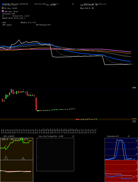Click the large red drop candlestick
Viewport: 138px width, 182px height.
[36, 104]
